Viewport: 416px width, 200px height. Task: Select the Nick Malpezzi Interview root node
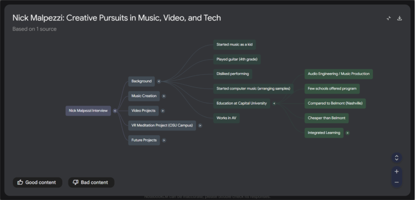tap(88, 111)
